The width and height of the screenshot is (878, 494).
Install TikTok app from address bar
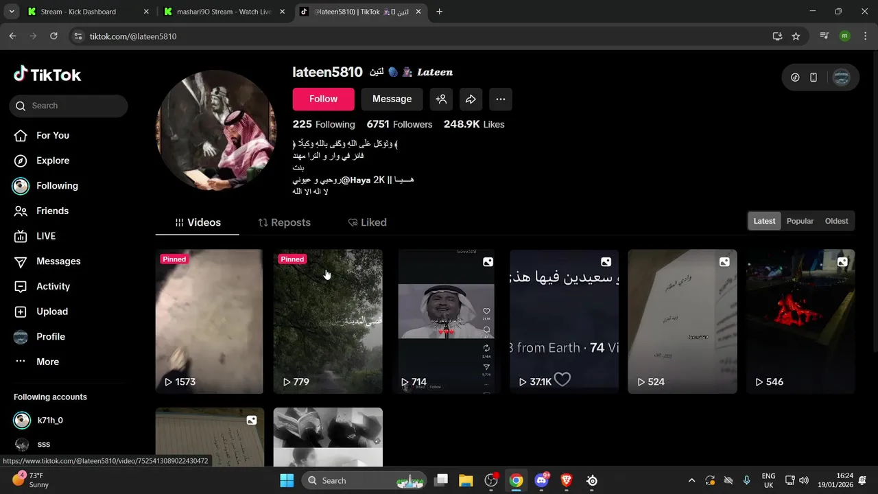pyautogui.click(x=777, y=36)
